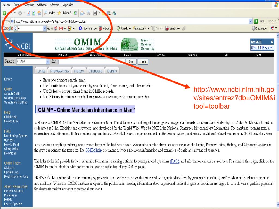279x209 pixels.
Task: Click the My NCBI help question icon
Action: click(x=272, y=42)
